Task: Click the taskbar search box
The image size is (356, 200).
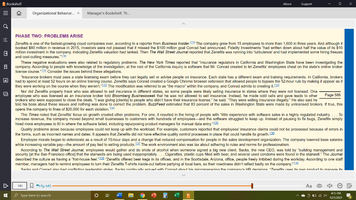Action: click(x=51, y=195)
